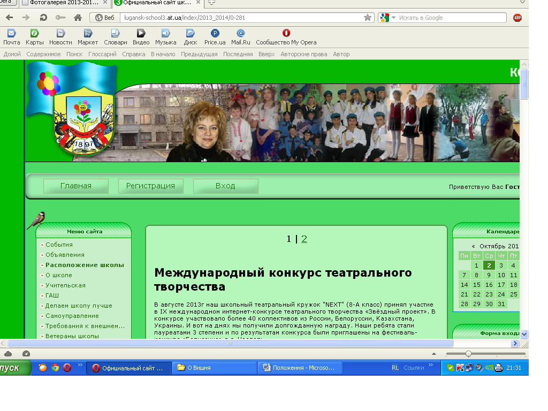This screenshot has height=411, width=548.
Task: Open Opera Mail via the Почта icon
Action: 11,36
